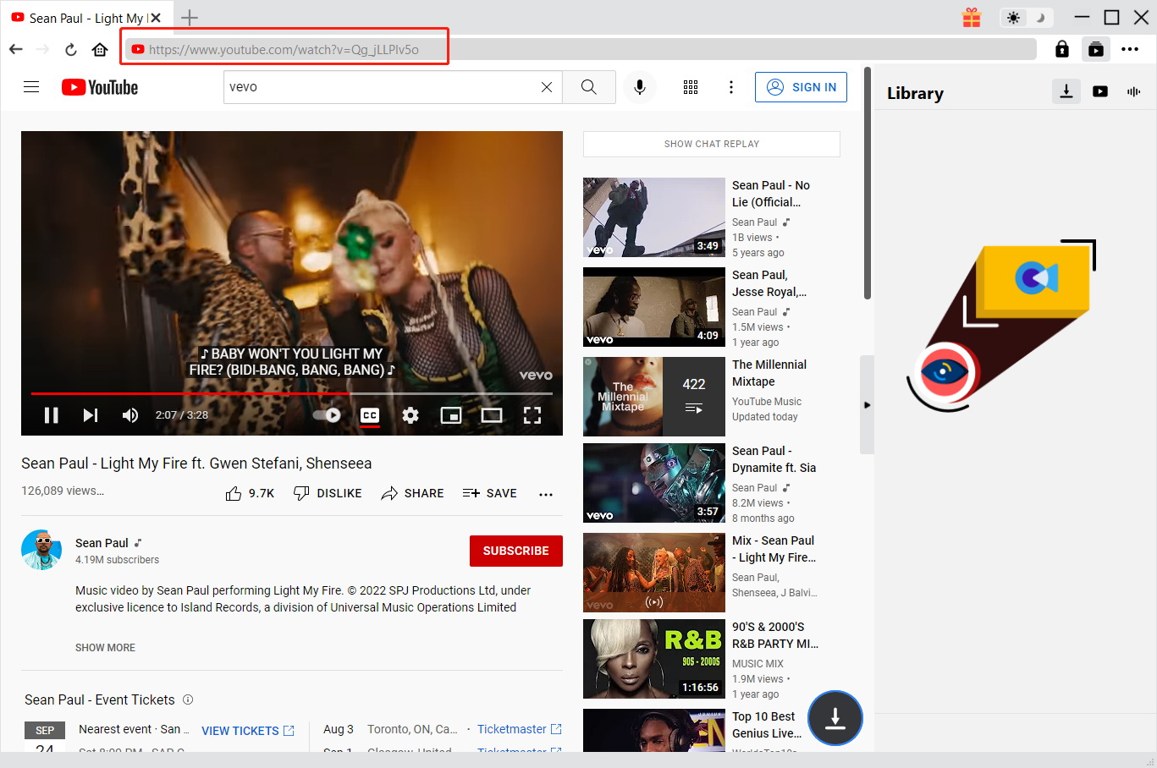Viewport: 1157px width, 768px height.
Task: Click the red video progress bar
Action: point(190,393)
